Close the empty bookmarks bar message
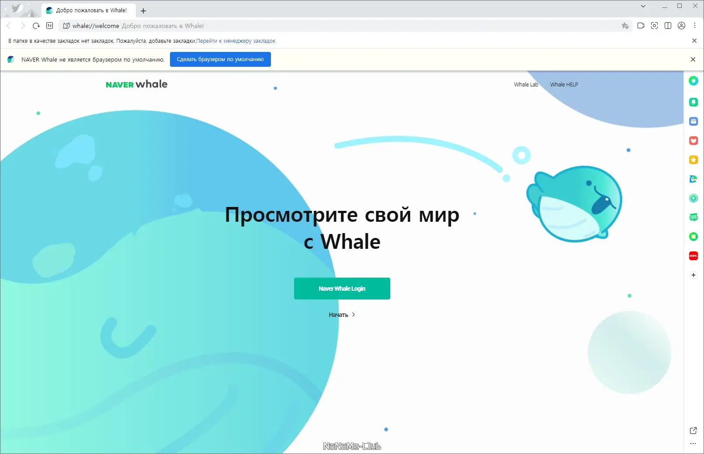704x454 pixels. coord(694,41)
